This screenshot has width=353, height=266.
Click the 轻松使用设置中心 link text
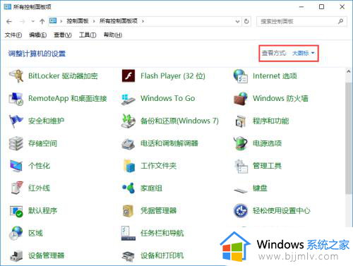click(282, 210)
